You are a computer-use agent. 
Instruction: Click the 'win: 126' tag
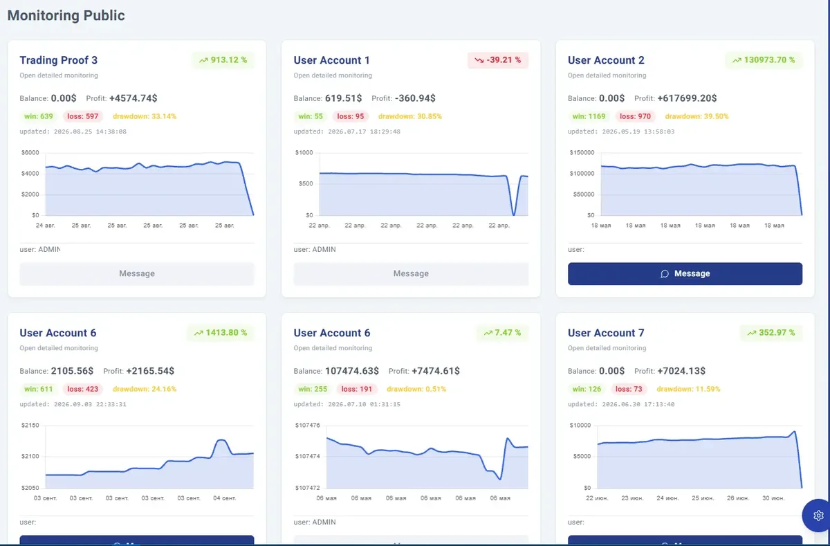coord(587,389)
